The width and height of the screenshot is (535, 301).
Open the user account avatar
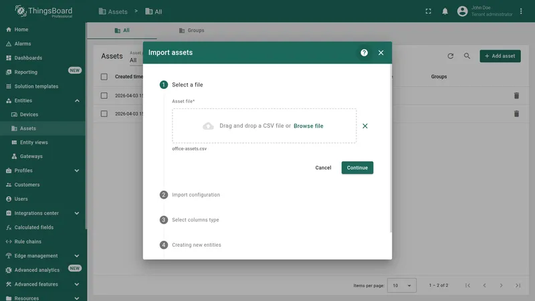point(462,11)
